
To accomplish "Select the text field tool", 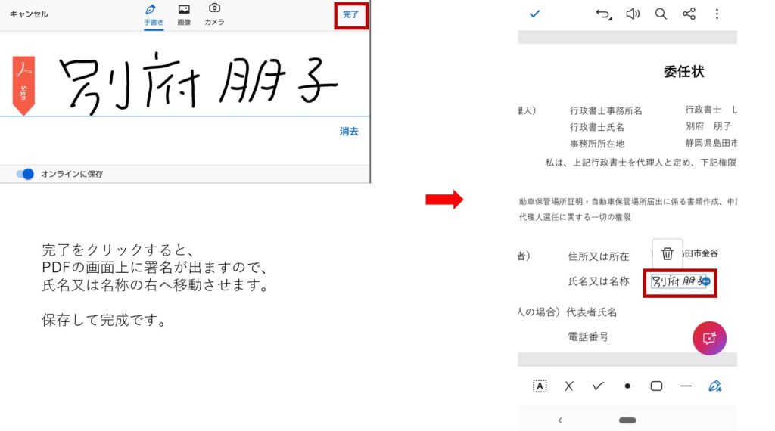I will click(x=540, y=386).
